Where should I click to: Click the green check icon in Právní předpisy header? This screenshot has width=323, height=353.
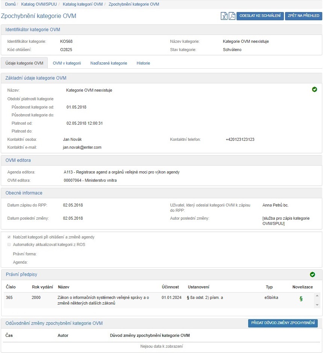(312, 275)
